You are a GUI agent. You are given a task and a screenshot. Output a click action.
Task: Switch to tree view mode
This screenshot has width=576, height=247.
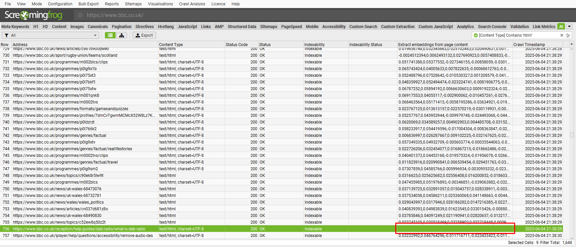(x=121, y=35)
